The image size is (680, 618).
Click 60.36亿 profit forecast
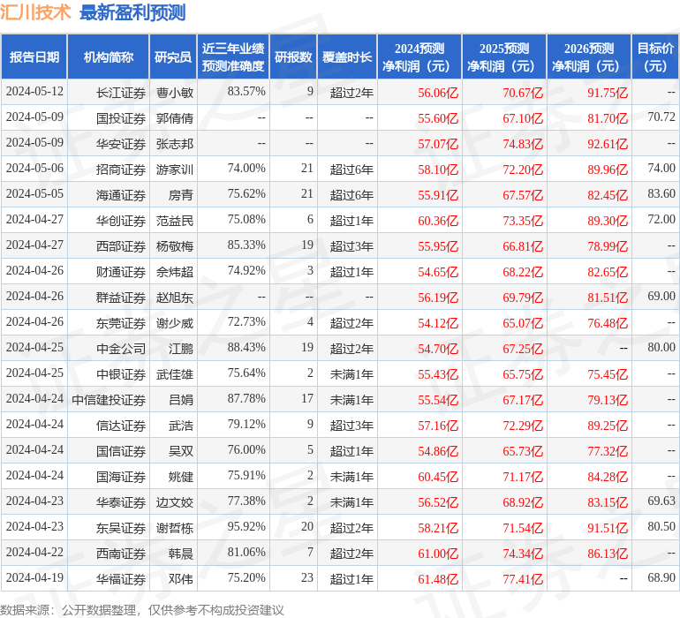pos(438,221)
